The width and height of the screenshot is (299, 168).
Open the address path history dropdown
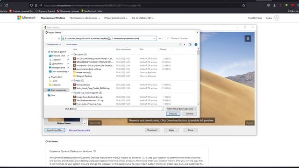pyautogui.click(x=154, y=38)
